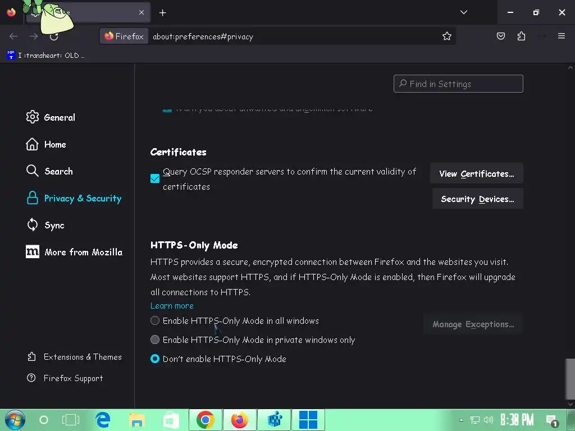575x431 pixels.
Task: Open the Windows 11 logo app on taskbar
Action: (308, 420)
